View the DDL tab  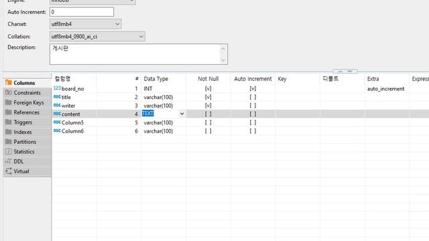tap(27, 161)
